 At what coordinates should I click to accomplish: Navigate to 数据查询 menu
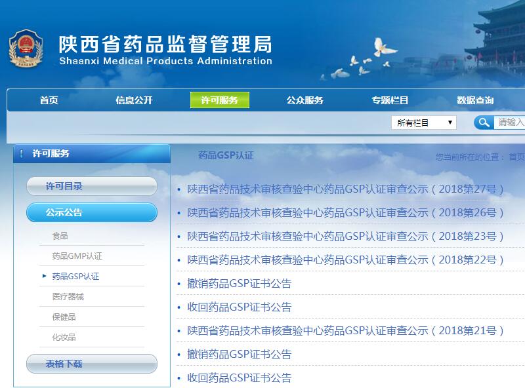(x=475, y=100)
